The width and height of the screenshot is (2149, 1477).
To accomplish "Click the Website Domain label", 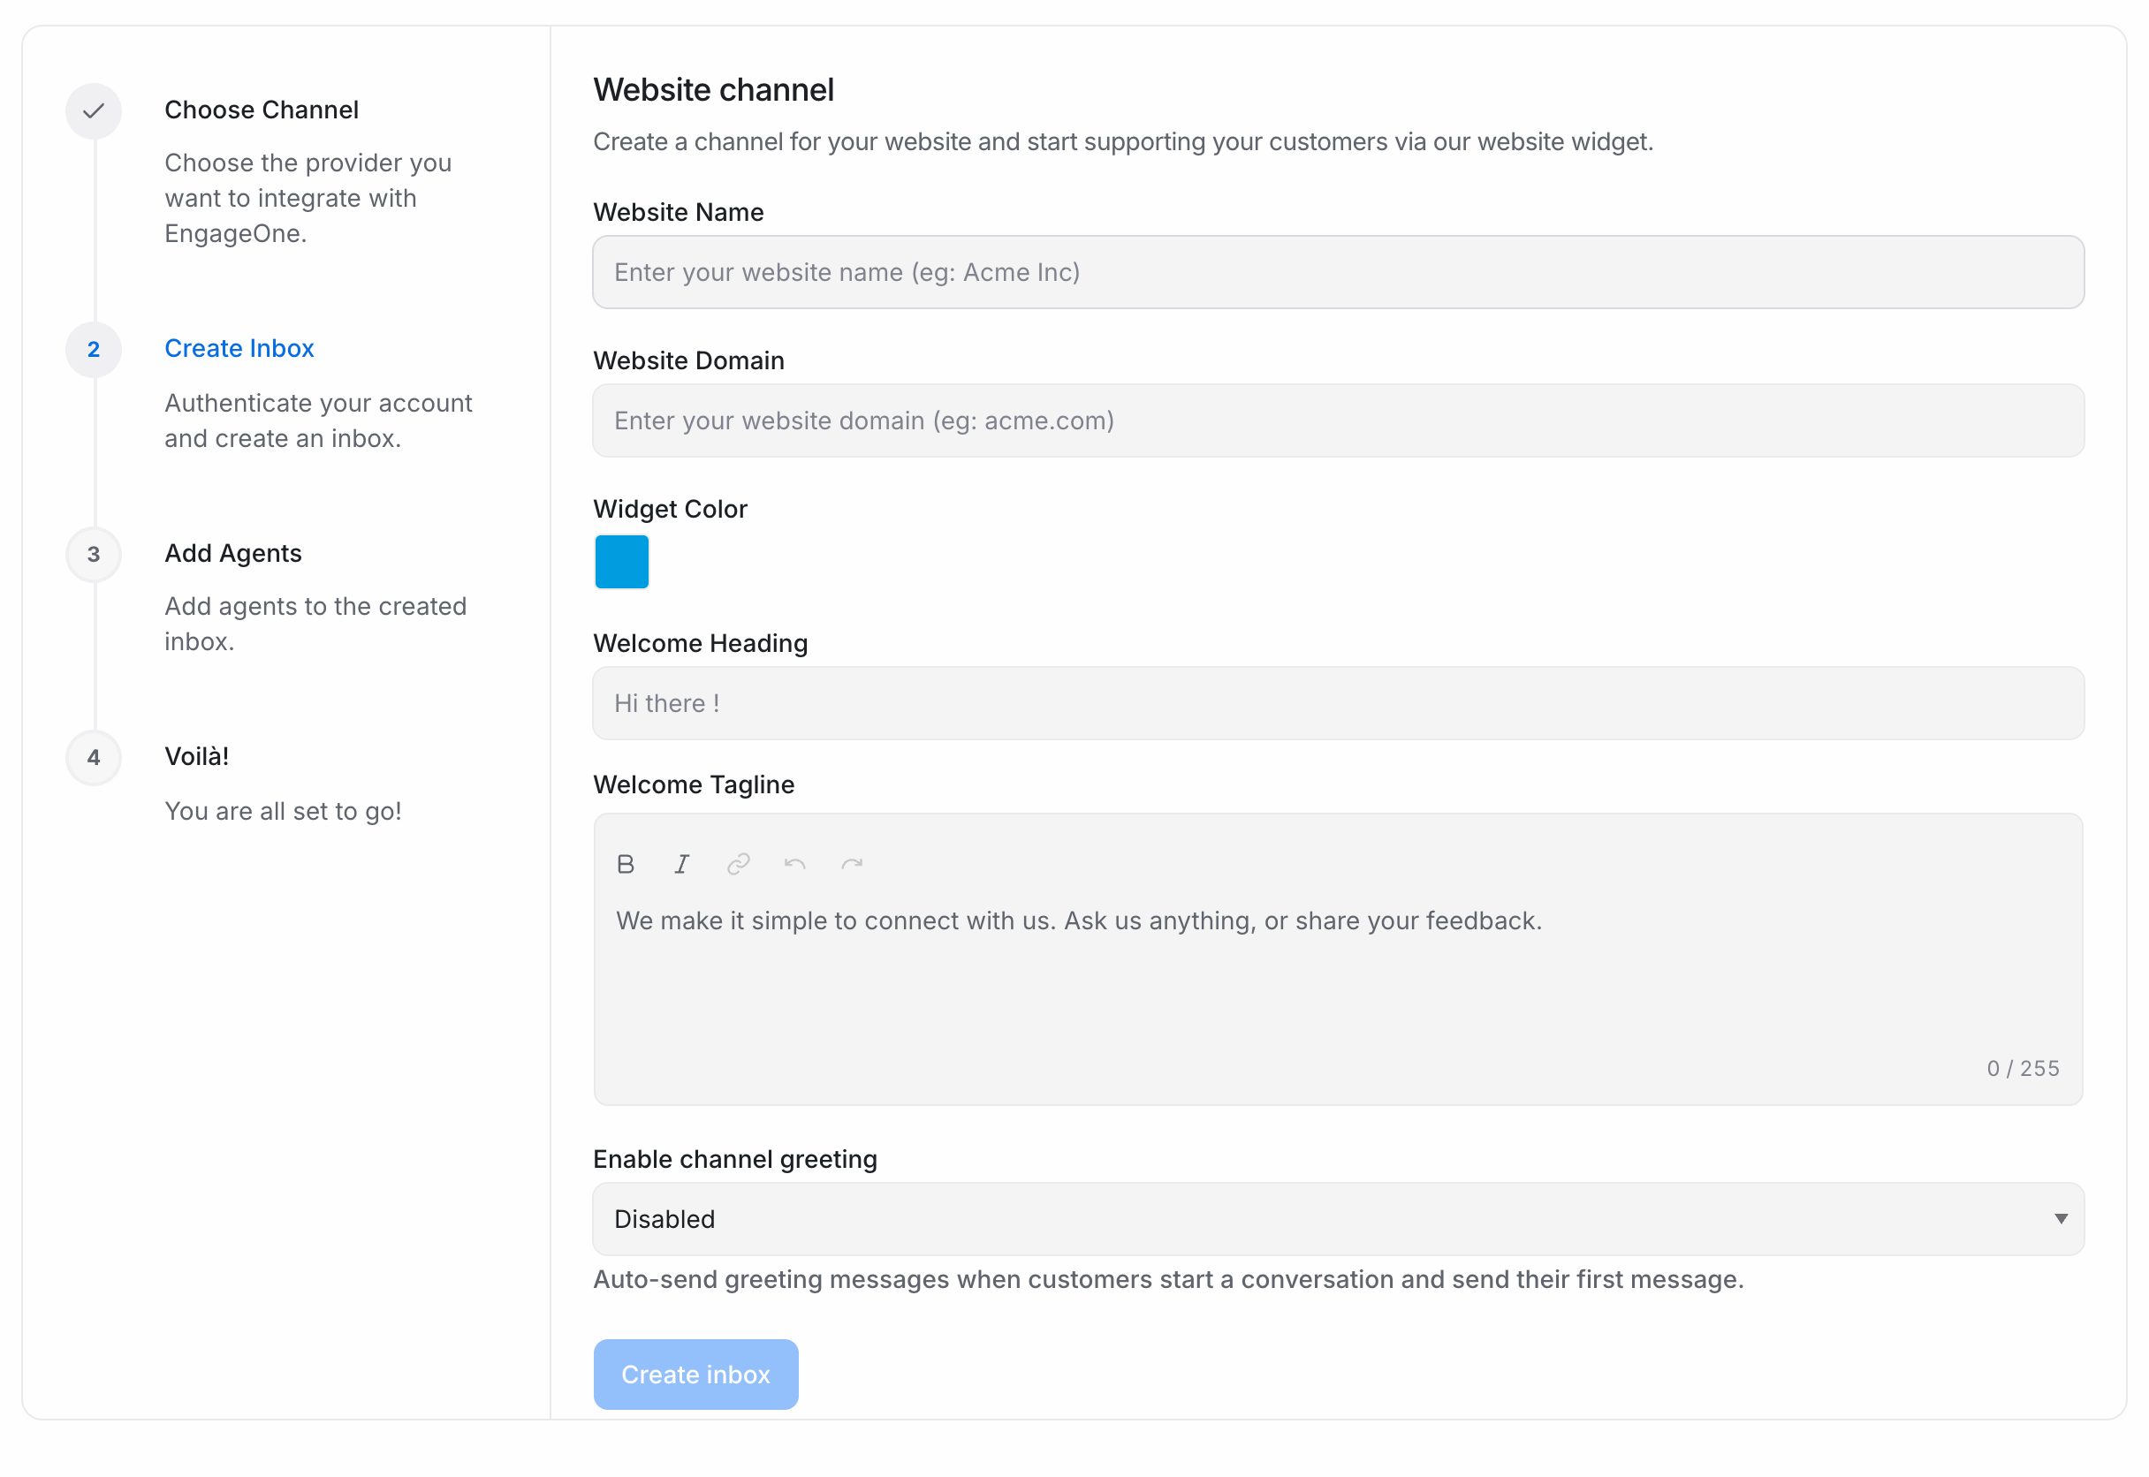I will point(688,361).
